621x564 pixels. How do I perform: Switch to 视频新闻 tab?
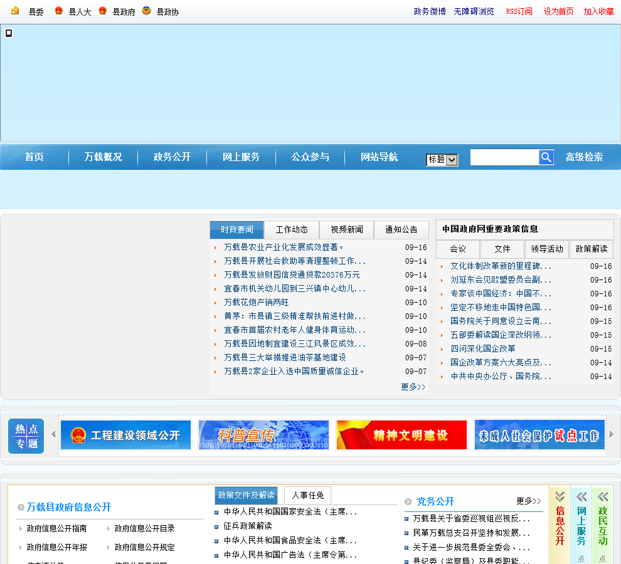click(347, 229)
